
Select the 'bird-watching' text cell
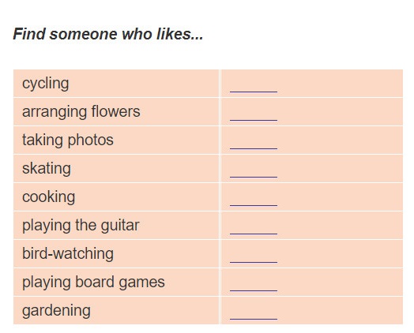pos(116,254)
